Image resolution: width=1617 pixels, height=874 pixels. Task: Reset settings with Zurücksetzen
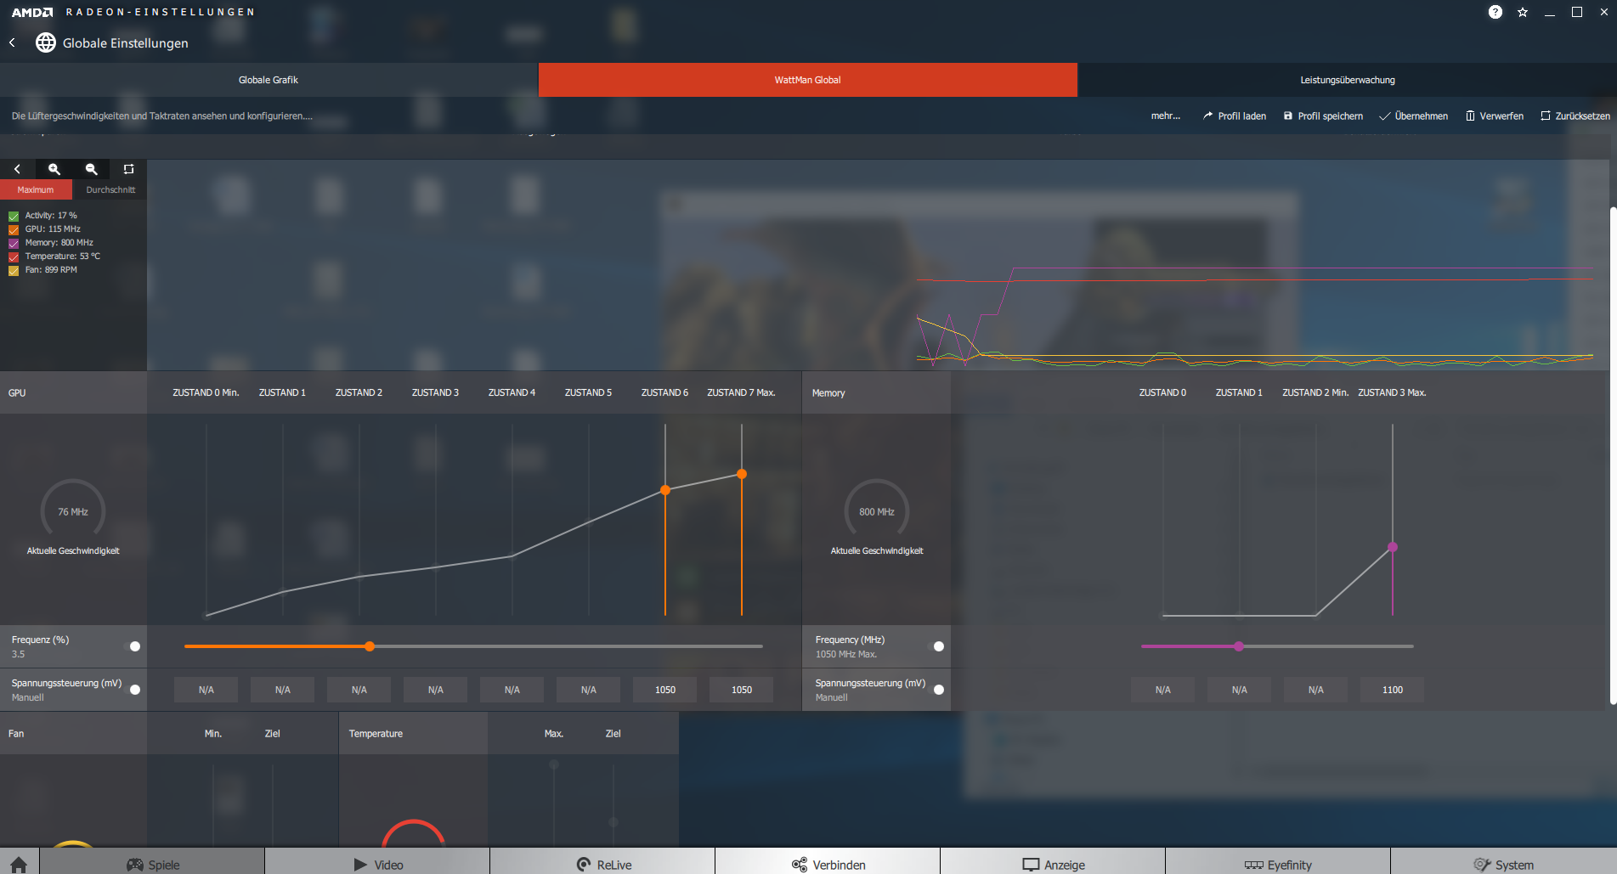pyautogui.click(x=1575, y=116)
